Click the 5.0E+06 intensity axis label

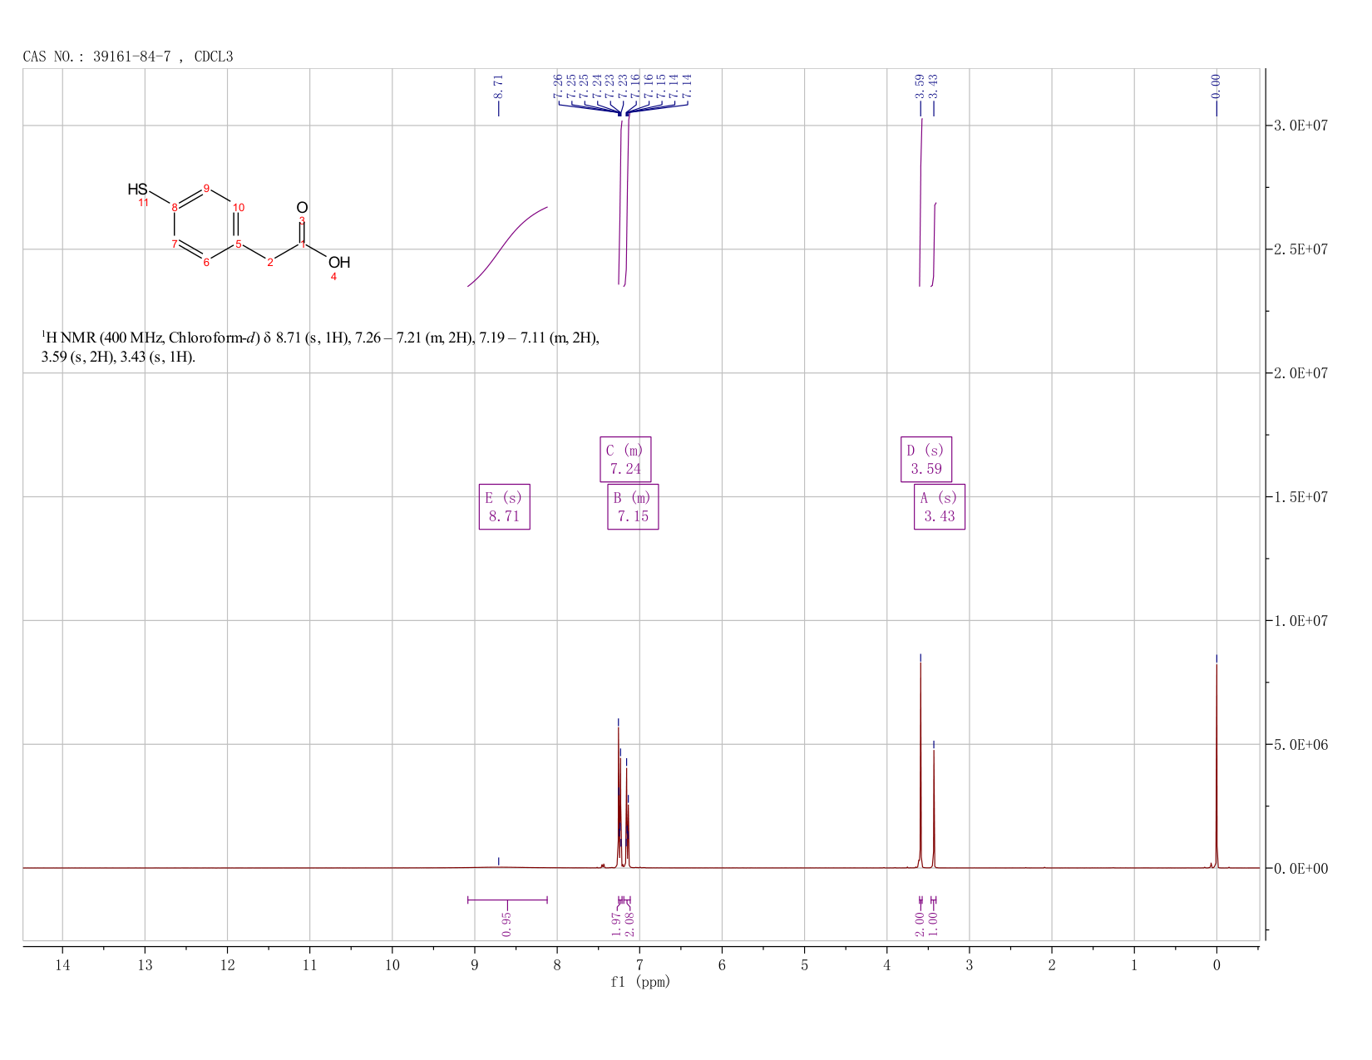1300,745
